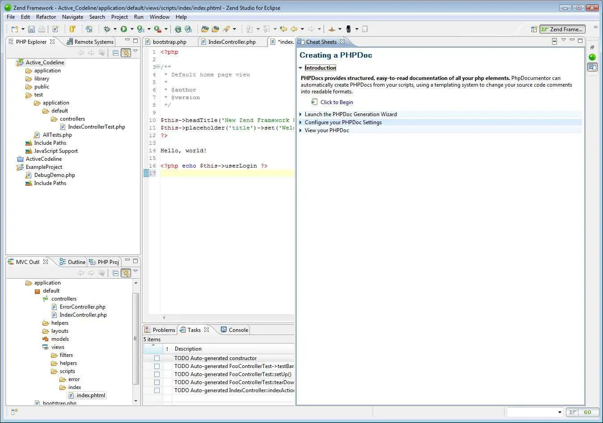Check the IndexController::indexAction task checkbox
Viewport: 603px width, 423px height.
(x=157, y=390)
